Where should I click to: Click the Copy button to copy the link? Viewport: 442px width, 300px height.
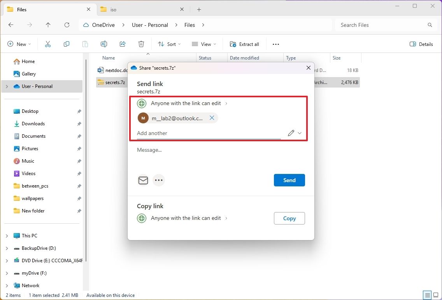click(x=289, y=218)
